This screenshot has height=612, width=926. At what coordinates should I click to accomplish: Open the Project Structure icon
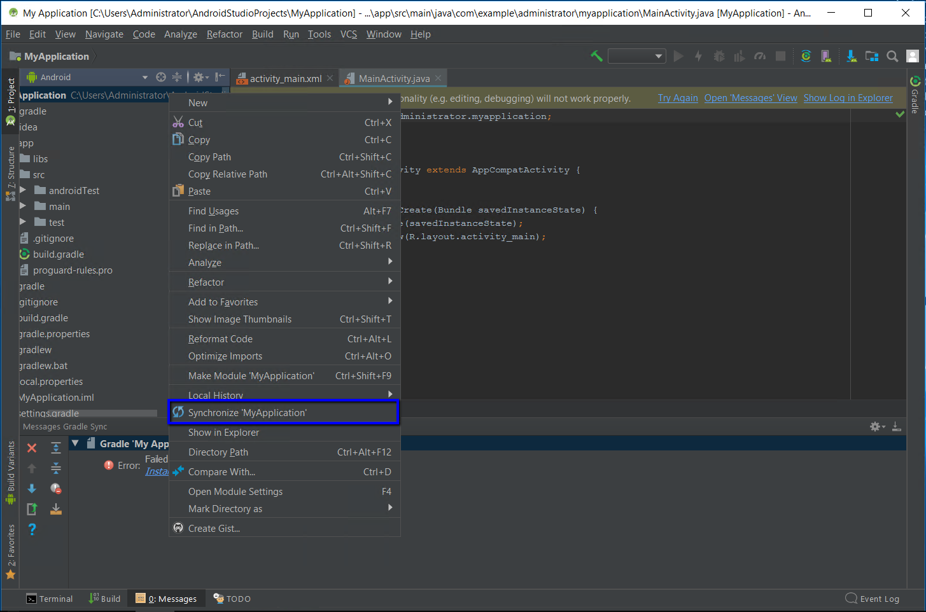872,56
